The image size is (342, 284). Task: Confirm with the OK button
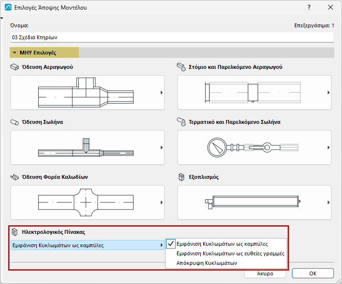point(313,273)
